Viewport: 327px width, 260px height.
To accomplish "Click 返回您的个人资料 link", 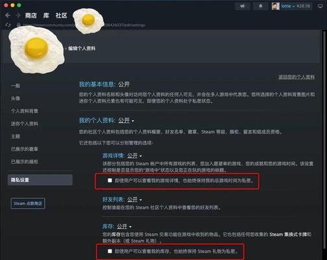I will click(x=297, y=77).
